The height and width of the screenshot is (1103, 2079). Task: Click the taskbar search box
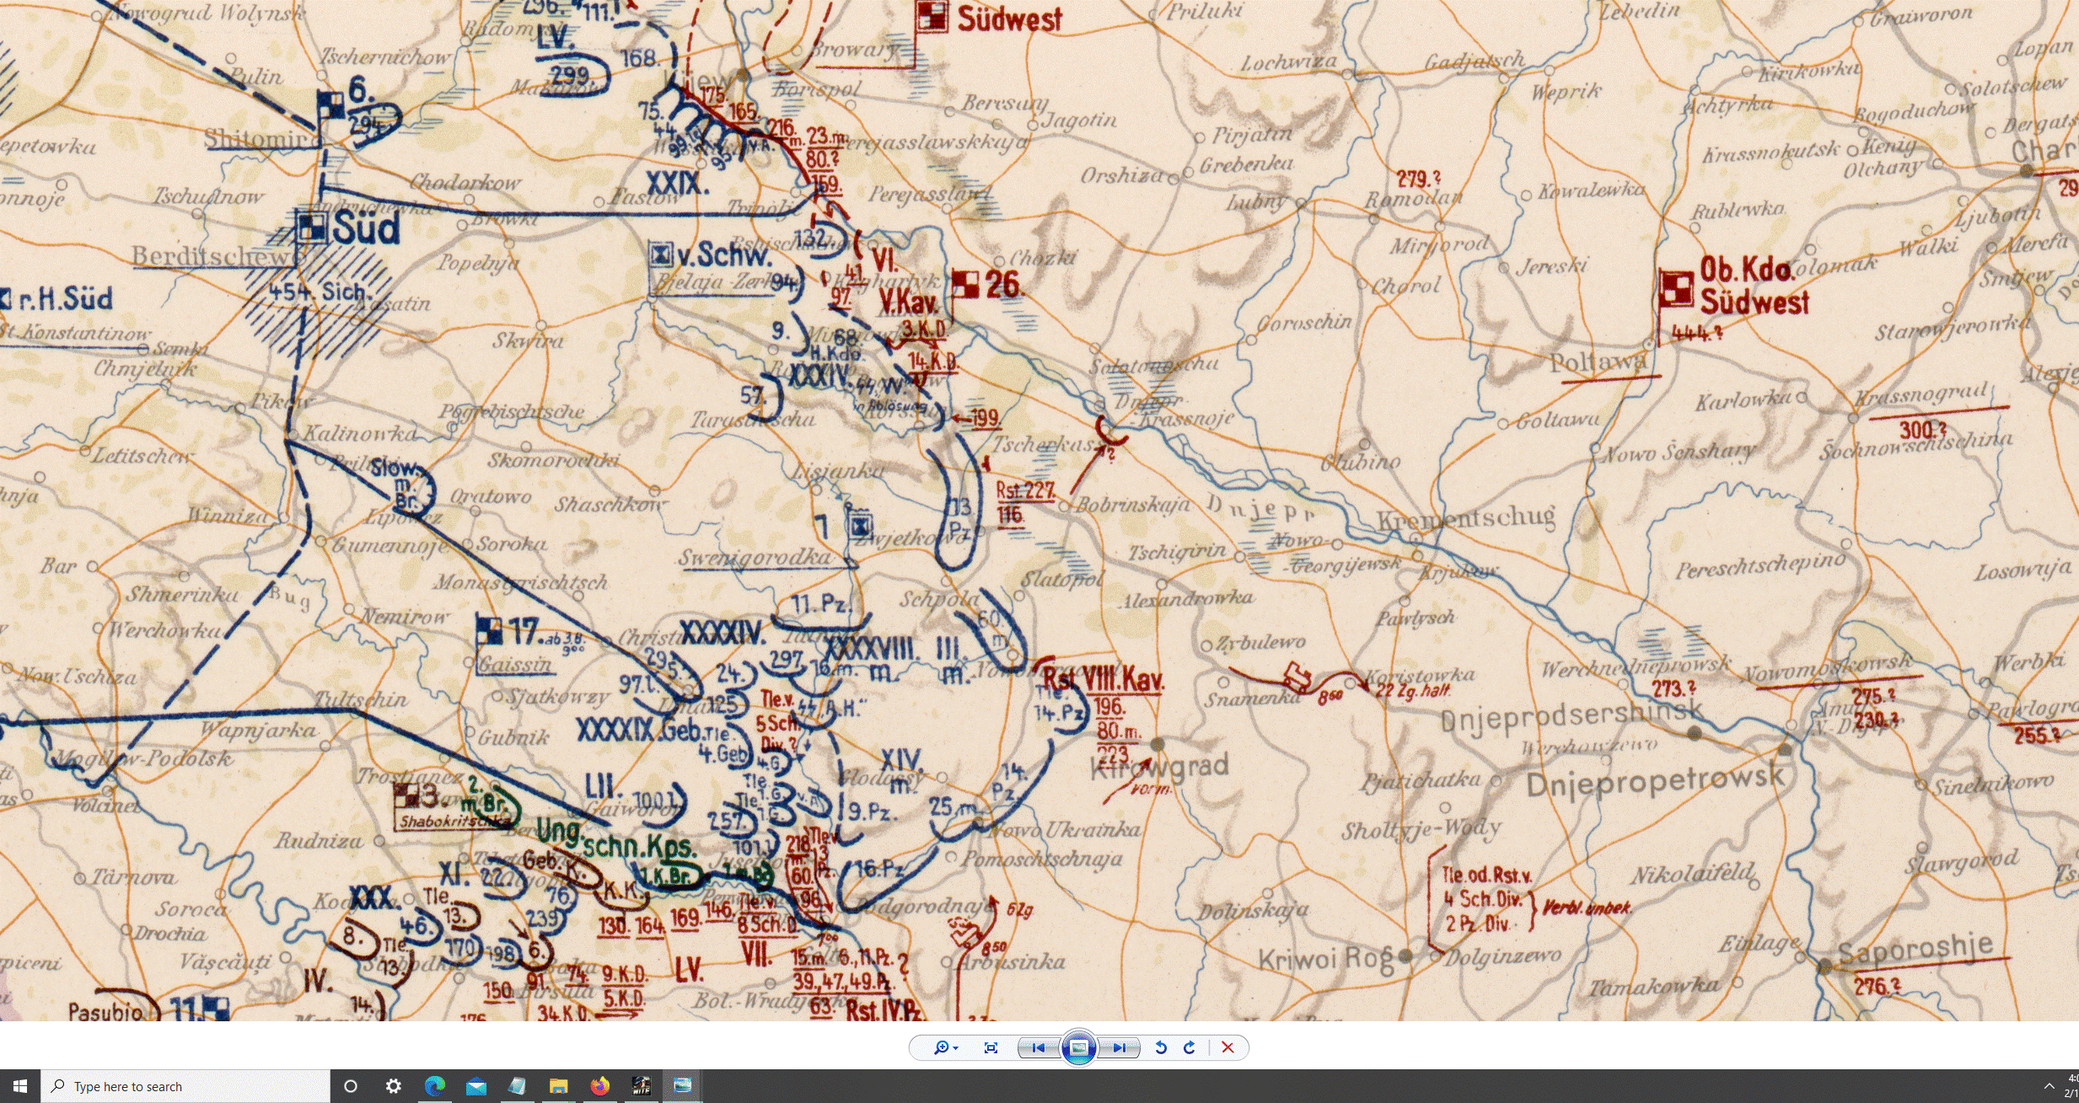point(185,1086)
